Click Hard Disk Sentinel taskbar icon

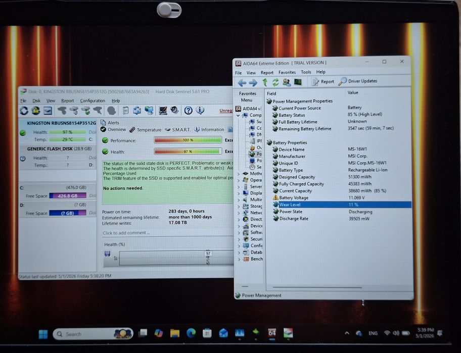[x=288, y=333]
